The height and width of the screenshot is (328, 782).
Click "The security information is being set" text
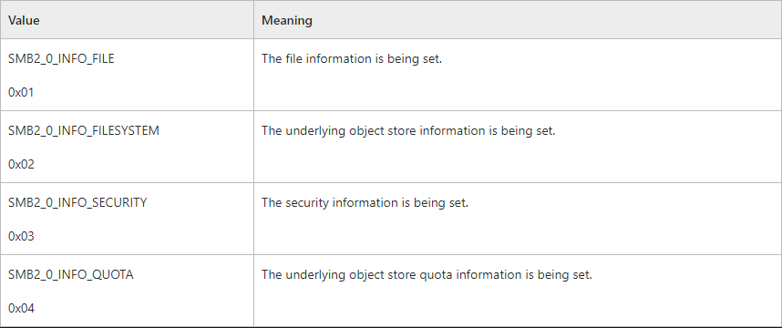[x=365, y=203]
